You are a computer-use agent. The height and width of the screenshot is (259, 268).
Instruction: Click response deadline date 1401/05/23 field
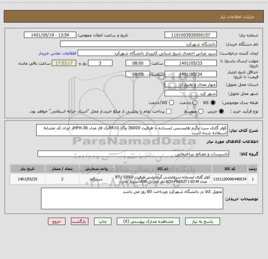click(x=191, y=63)
